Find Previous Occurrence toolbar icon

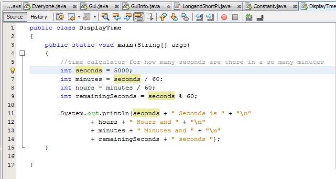click(117, 17)
